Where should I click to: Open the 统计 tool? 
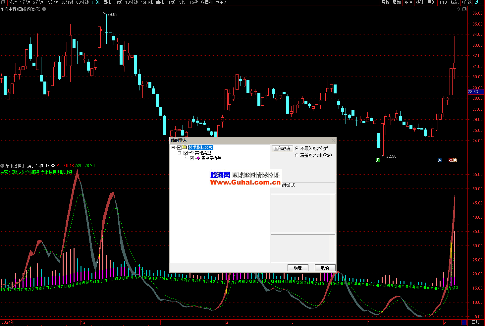click(420, 2)
